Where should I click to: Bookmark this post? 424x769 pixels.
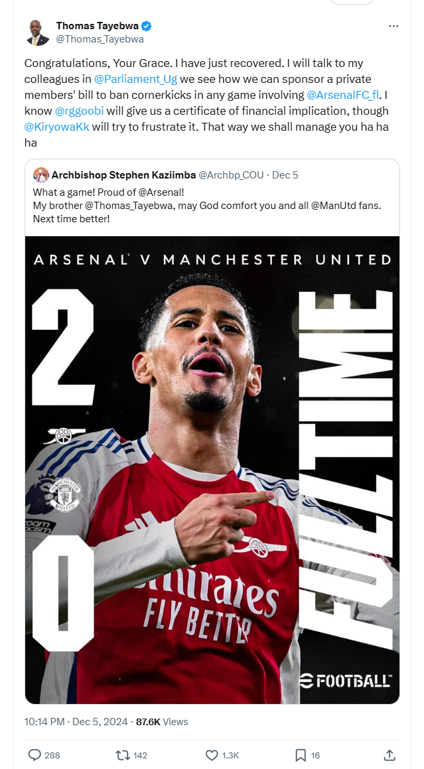301,755
